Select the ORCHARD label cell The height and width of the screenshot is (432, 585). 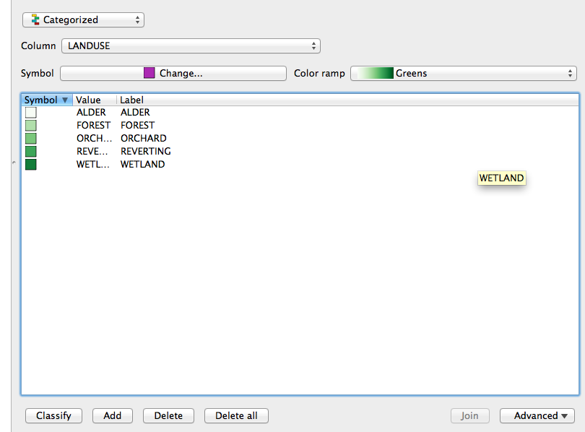click(144, 139)
